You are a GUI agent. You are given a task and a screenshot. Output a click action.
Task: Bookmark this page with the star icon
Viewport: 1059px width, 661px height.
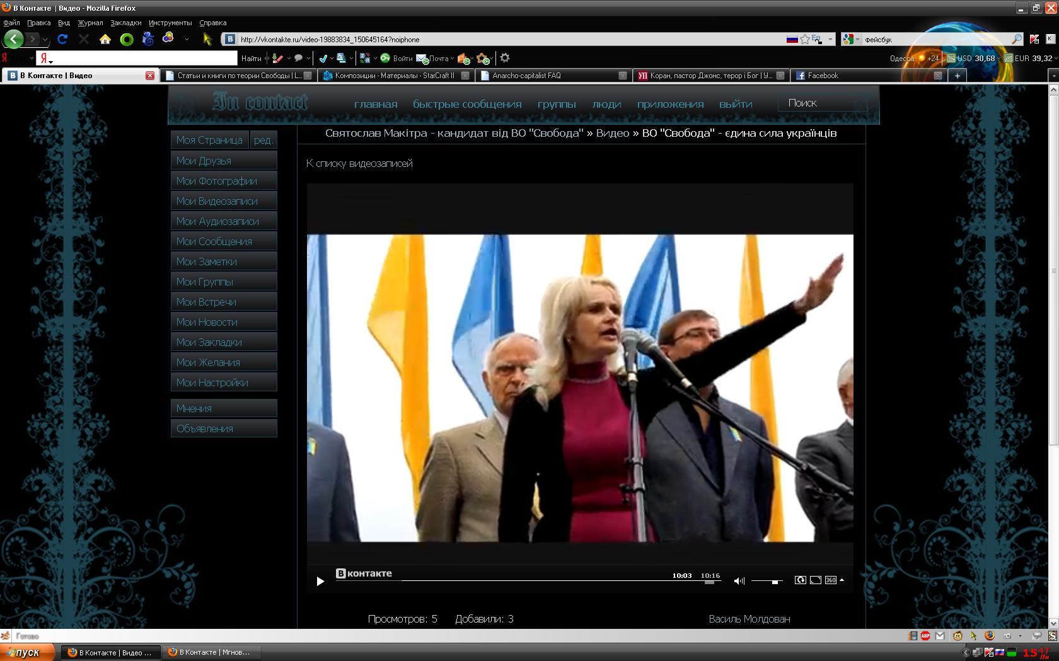click(805, 39)
